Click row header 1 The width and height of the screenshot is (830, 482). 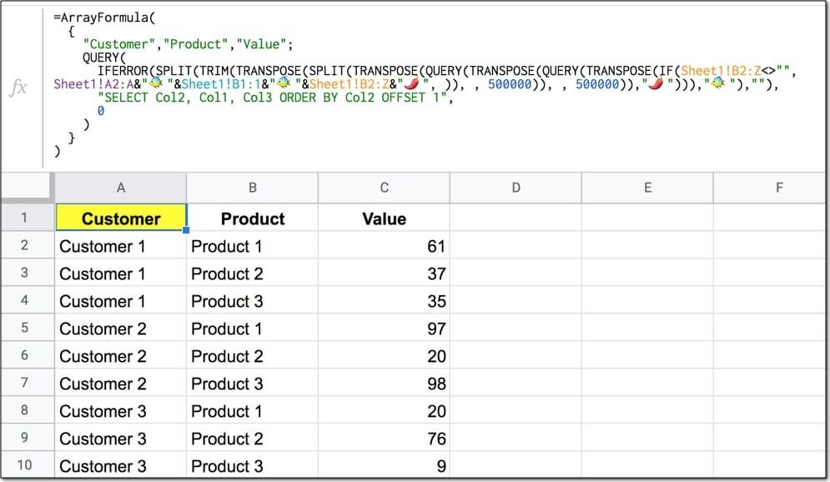[26, 218]
